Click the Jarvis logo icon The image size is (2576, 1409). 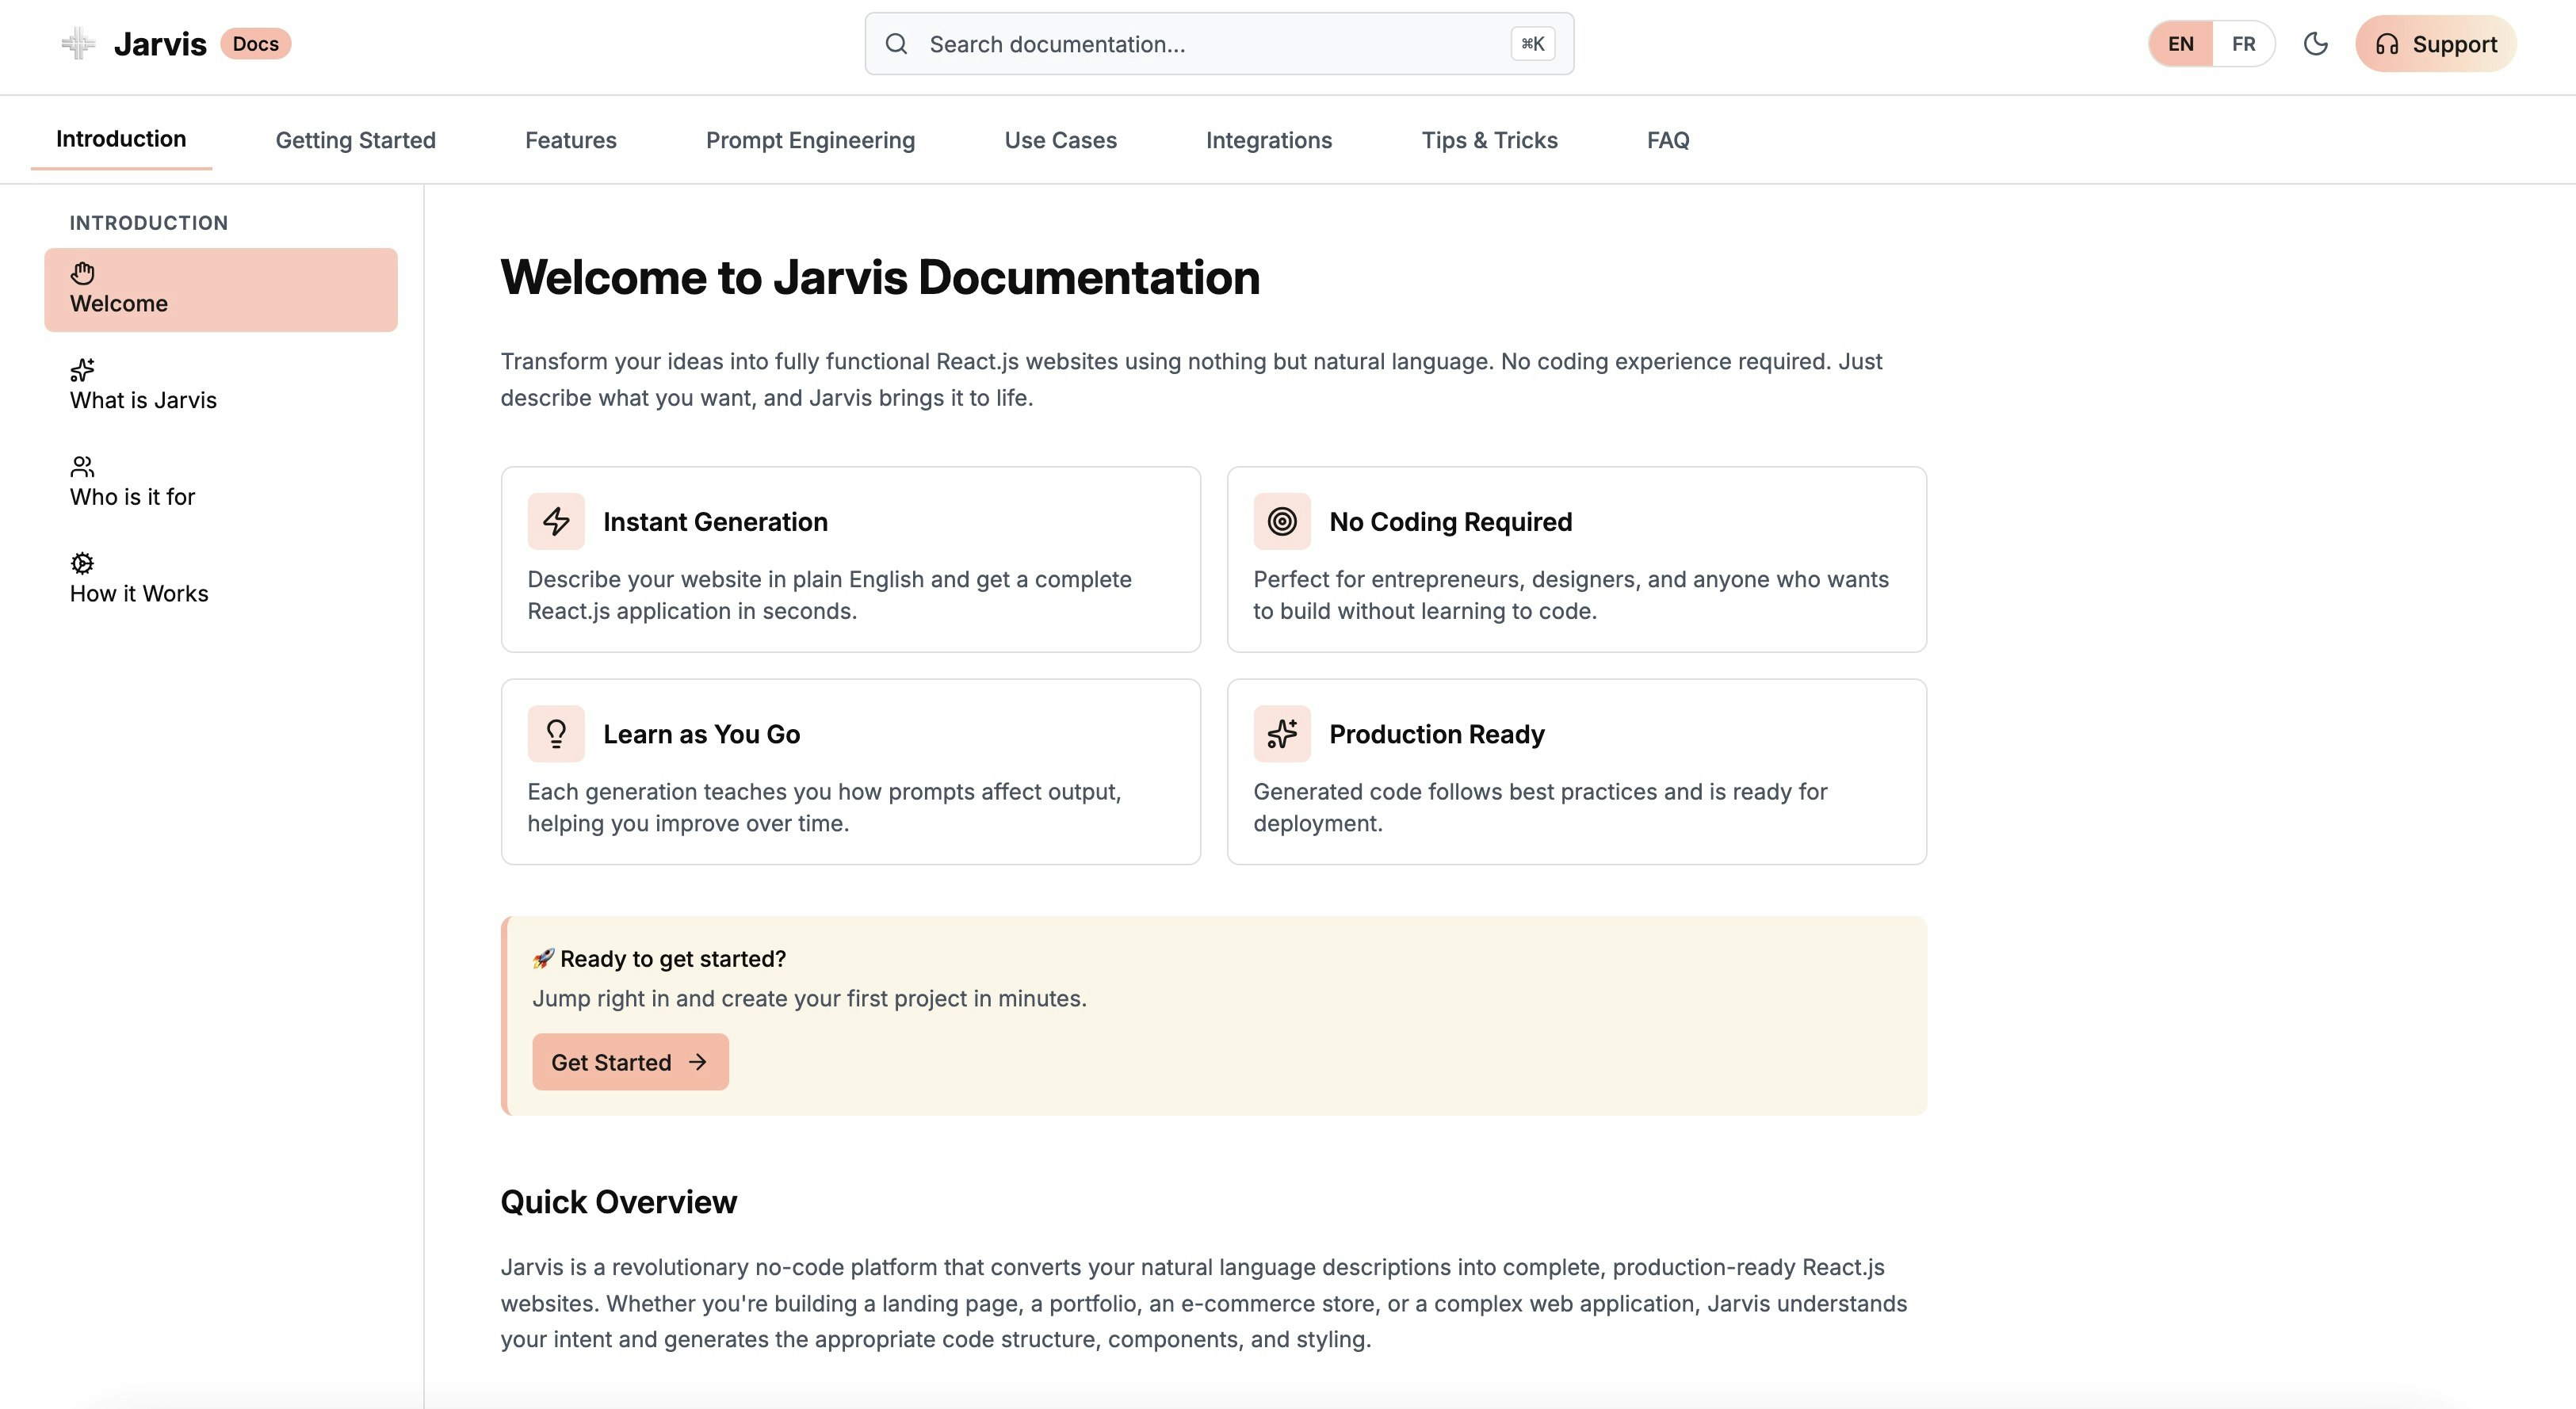point(76,43)
